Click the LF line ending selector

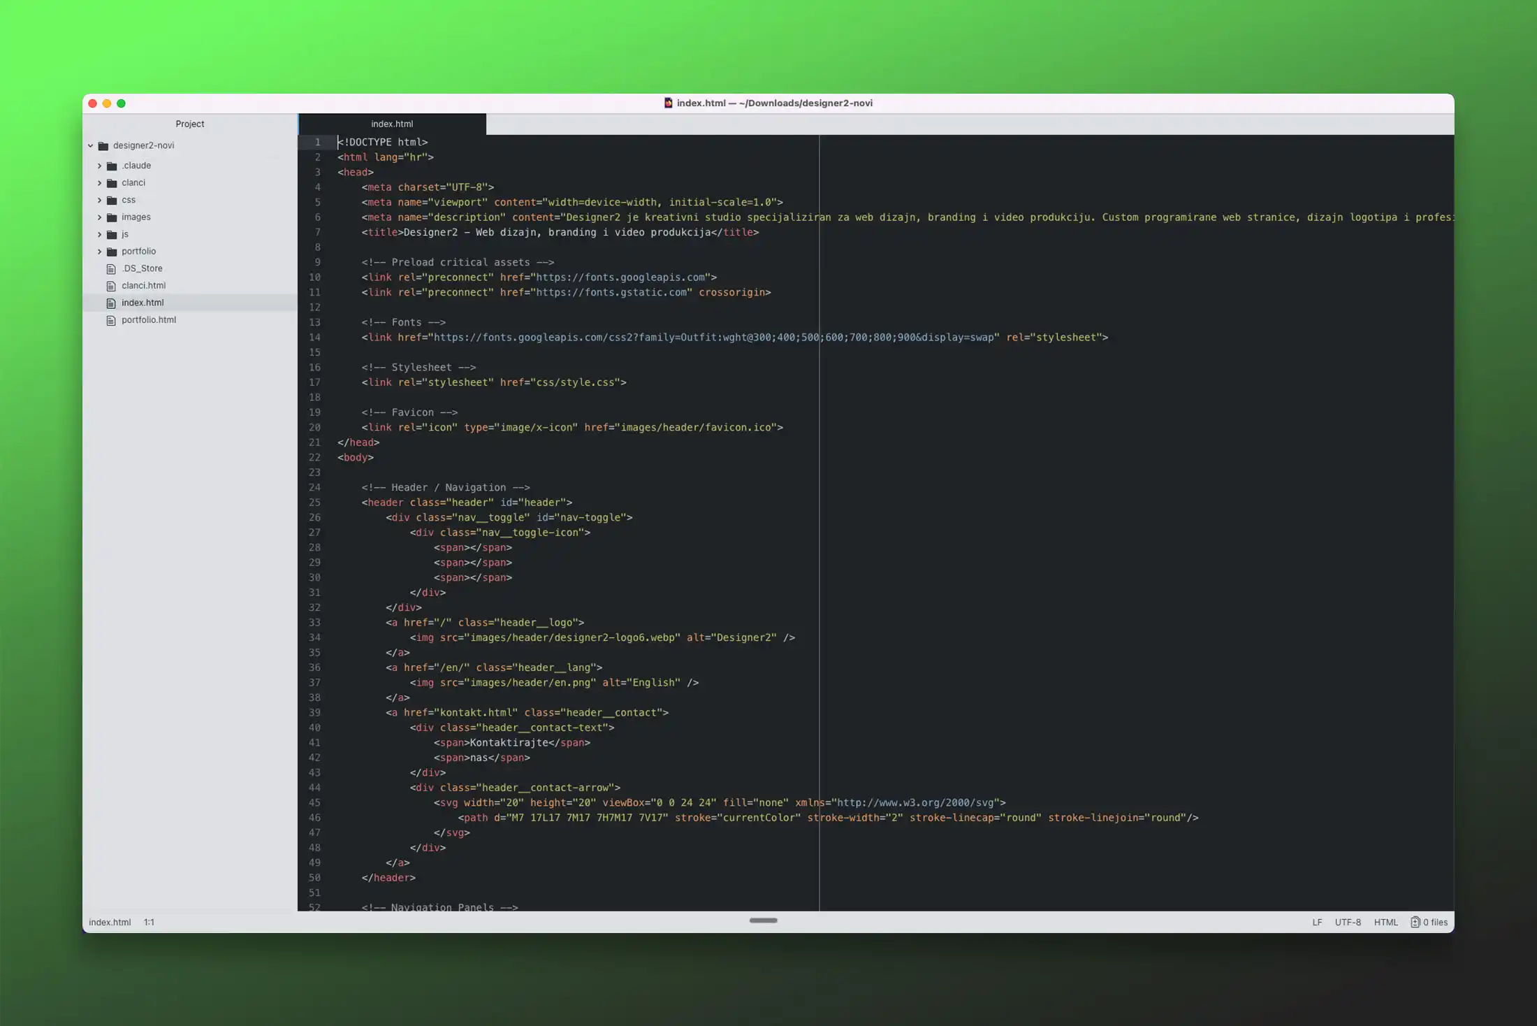click(x=1316, y=923)
